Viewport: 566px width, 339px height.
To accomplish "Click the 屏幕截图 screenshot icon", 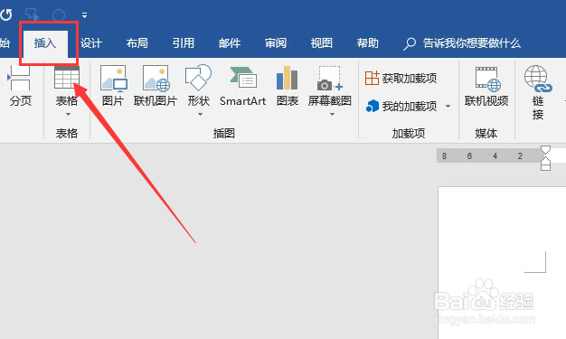I will point(330,78).
